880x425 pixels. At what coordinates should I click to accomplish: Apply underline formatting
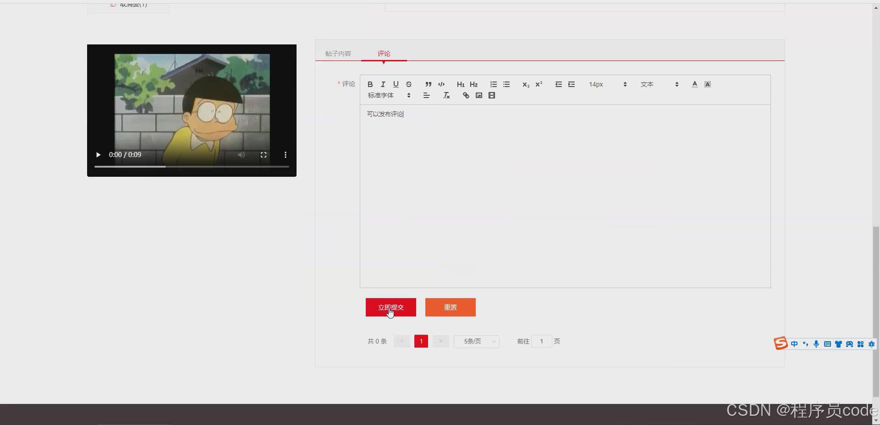[x=396, y=84]
